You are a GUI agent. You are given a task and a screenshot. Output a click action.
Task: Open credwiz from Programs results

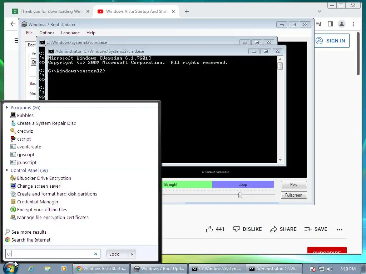(x=22, y=131)
